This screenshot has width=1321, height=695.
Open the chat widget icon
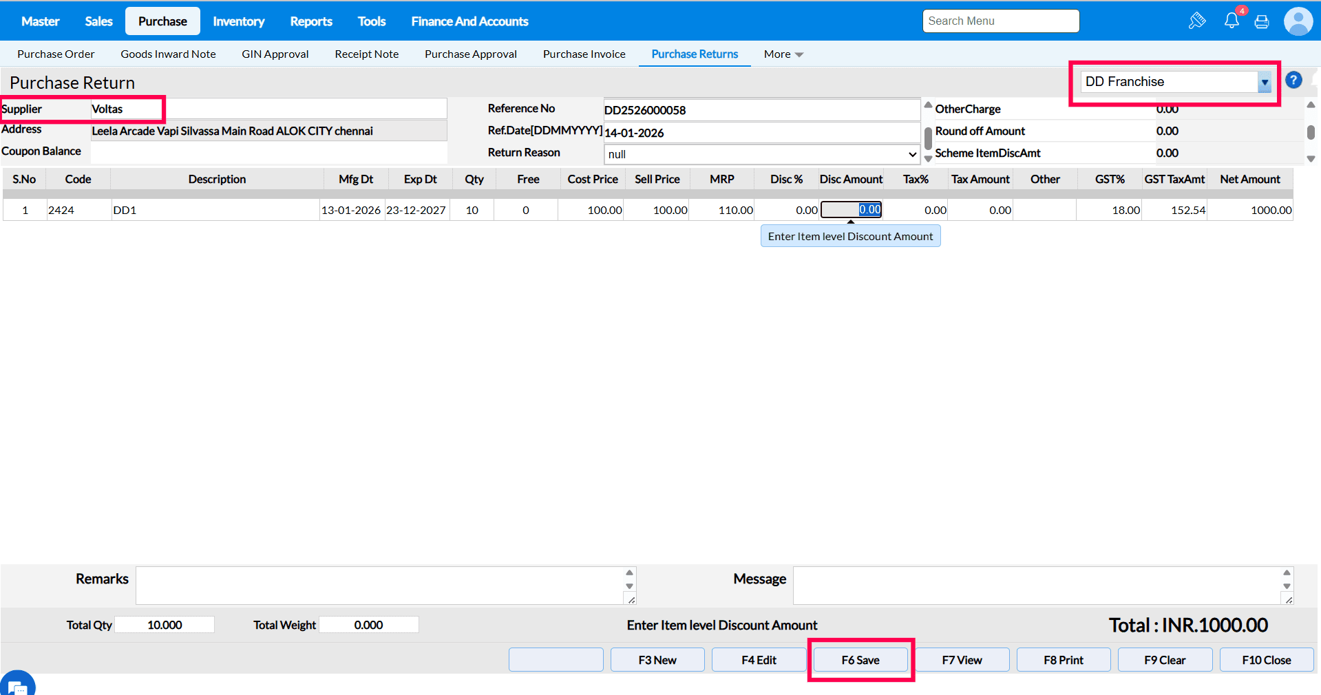click(17, 685)
